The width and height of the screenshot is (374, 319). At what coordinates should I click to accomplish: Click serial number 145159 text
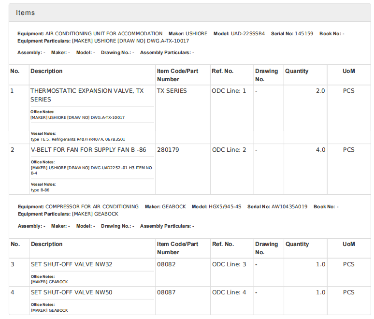[x=303, y=34]
